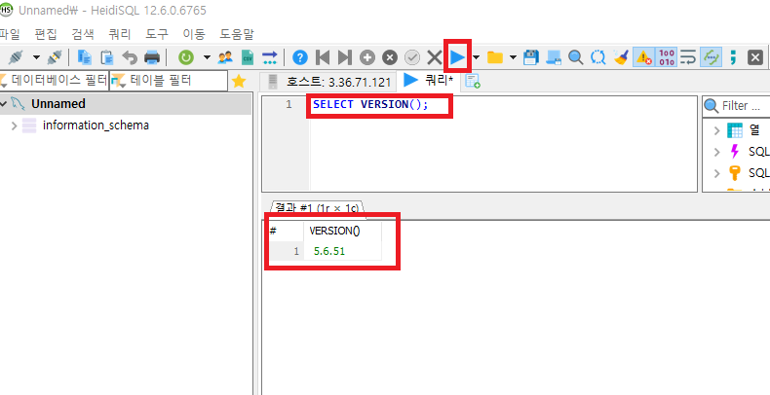
Task: Click the # row-number column header
Action: coord(286,232)
